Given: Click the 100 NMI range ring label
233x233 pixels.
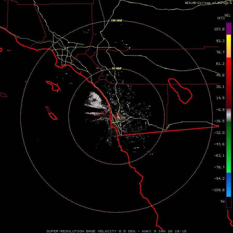Looking at the screenshot, I should (116, 20).
